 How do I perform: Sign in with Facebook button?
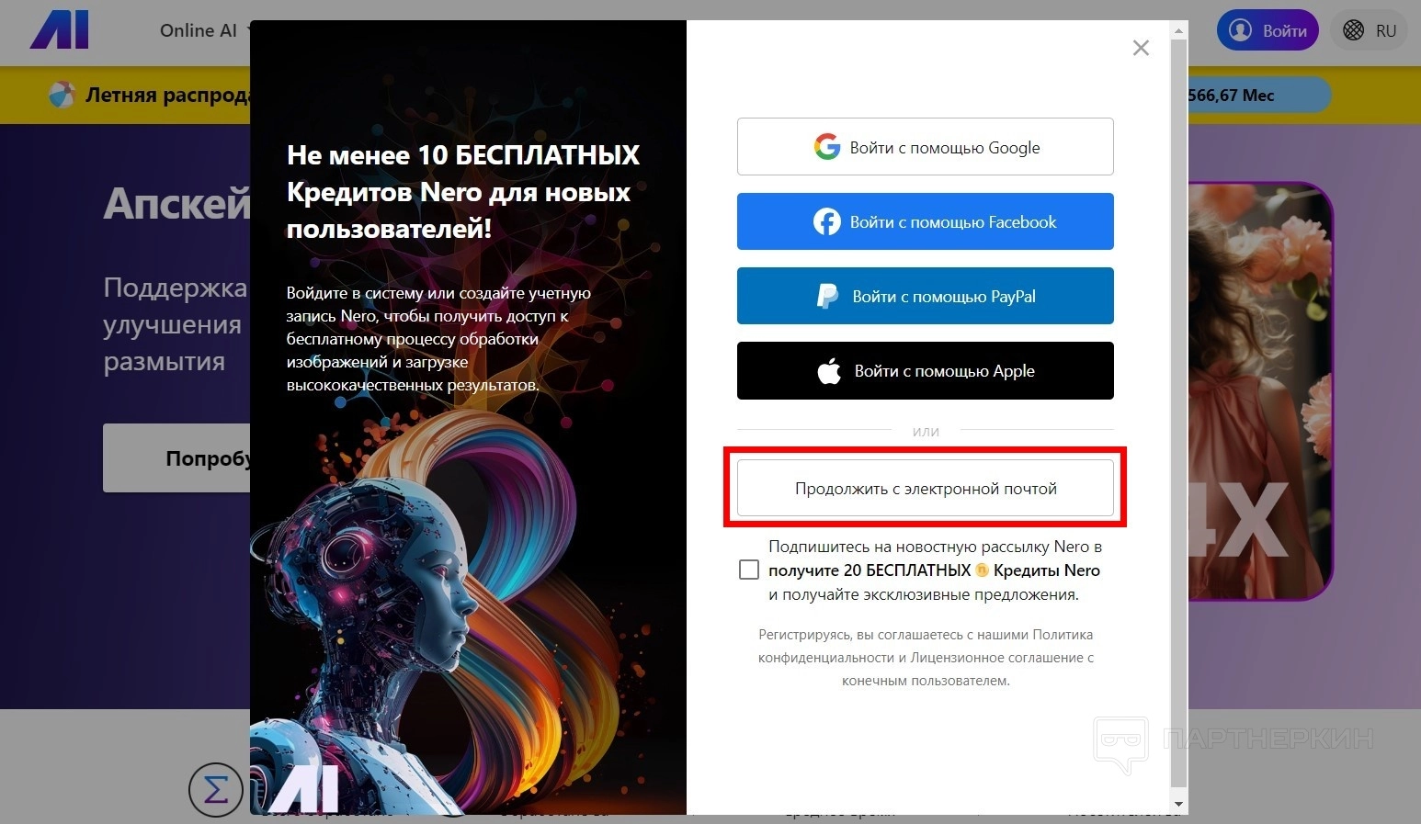[x=926, y=221]
